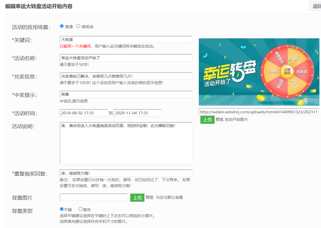This screenshot has height=228, width=321.
Task: Click inside the 活动说明 textarea
Action: click(126, 143)
